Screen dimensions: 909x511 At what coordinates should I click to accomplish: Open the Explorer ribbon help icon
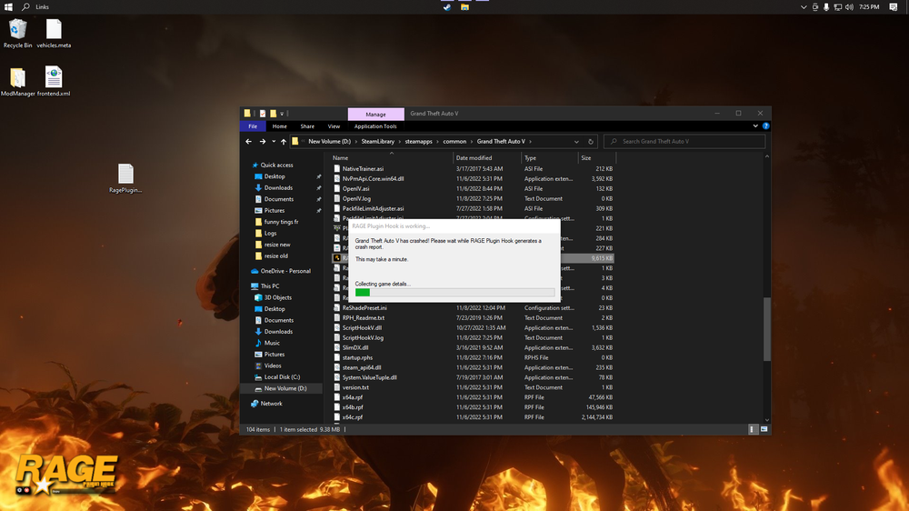[767, 126]
